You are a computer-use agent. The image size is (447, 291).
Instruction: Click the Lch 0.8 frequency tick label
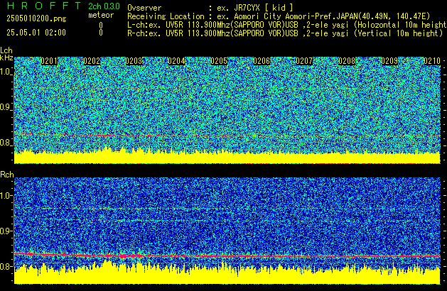[6, 143]
